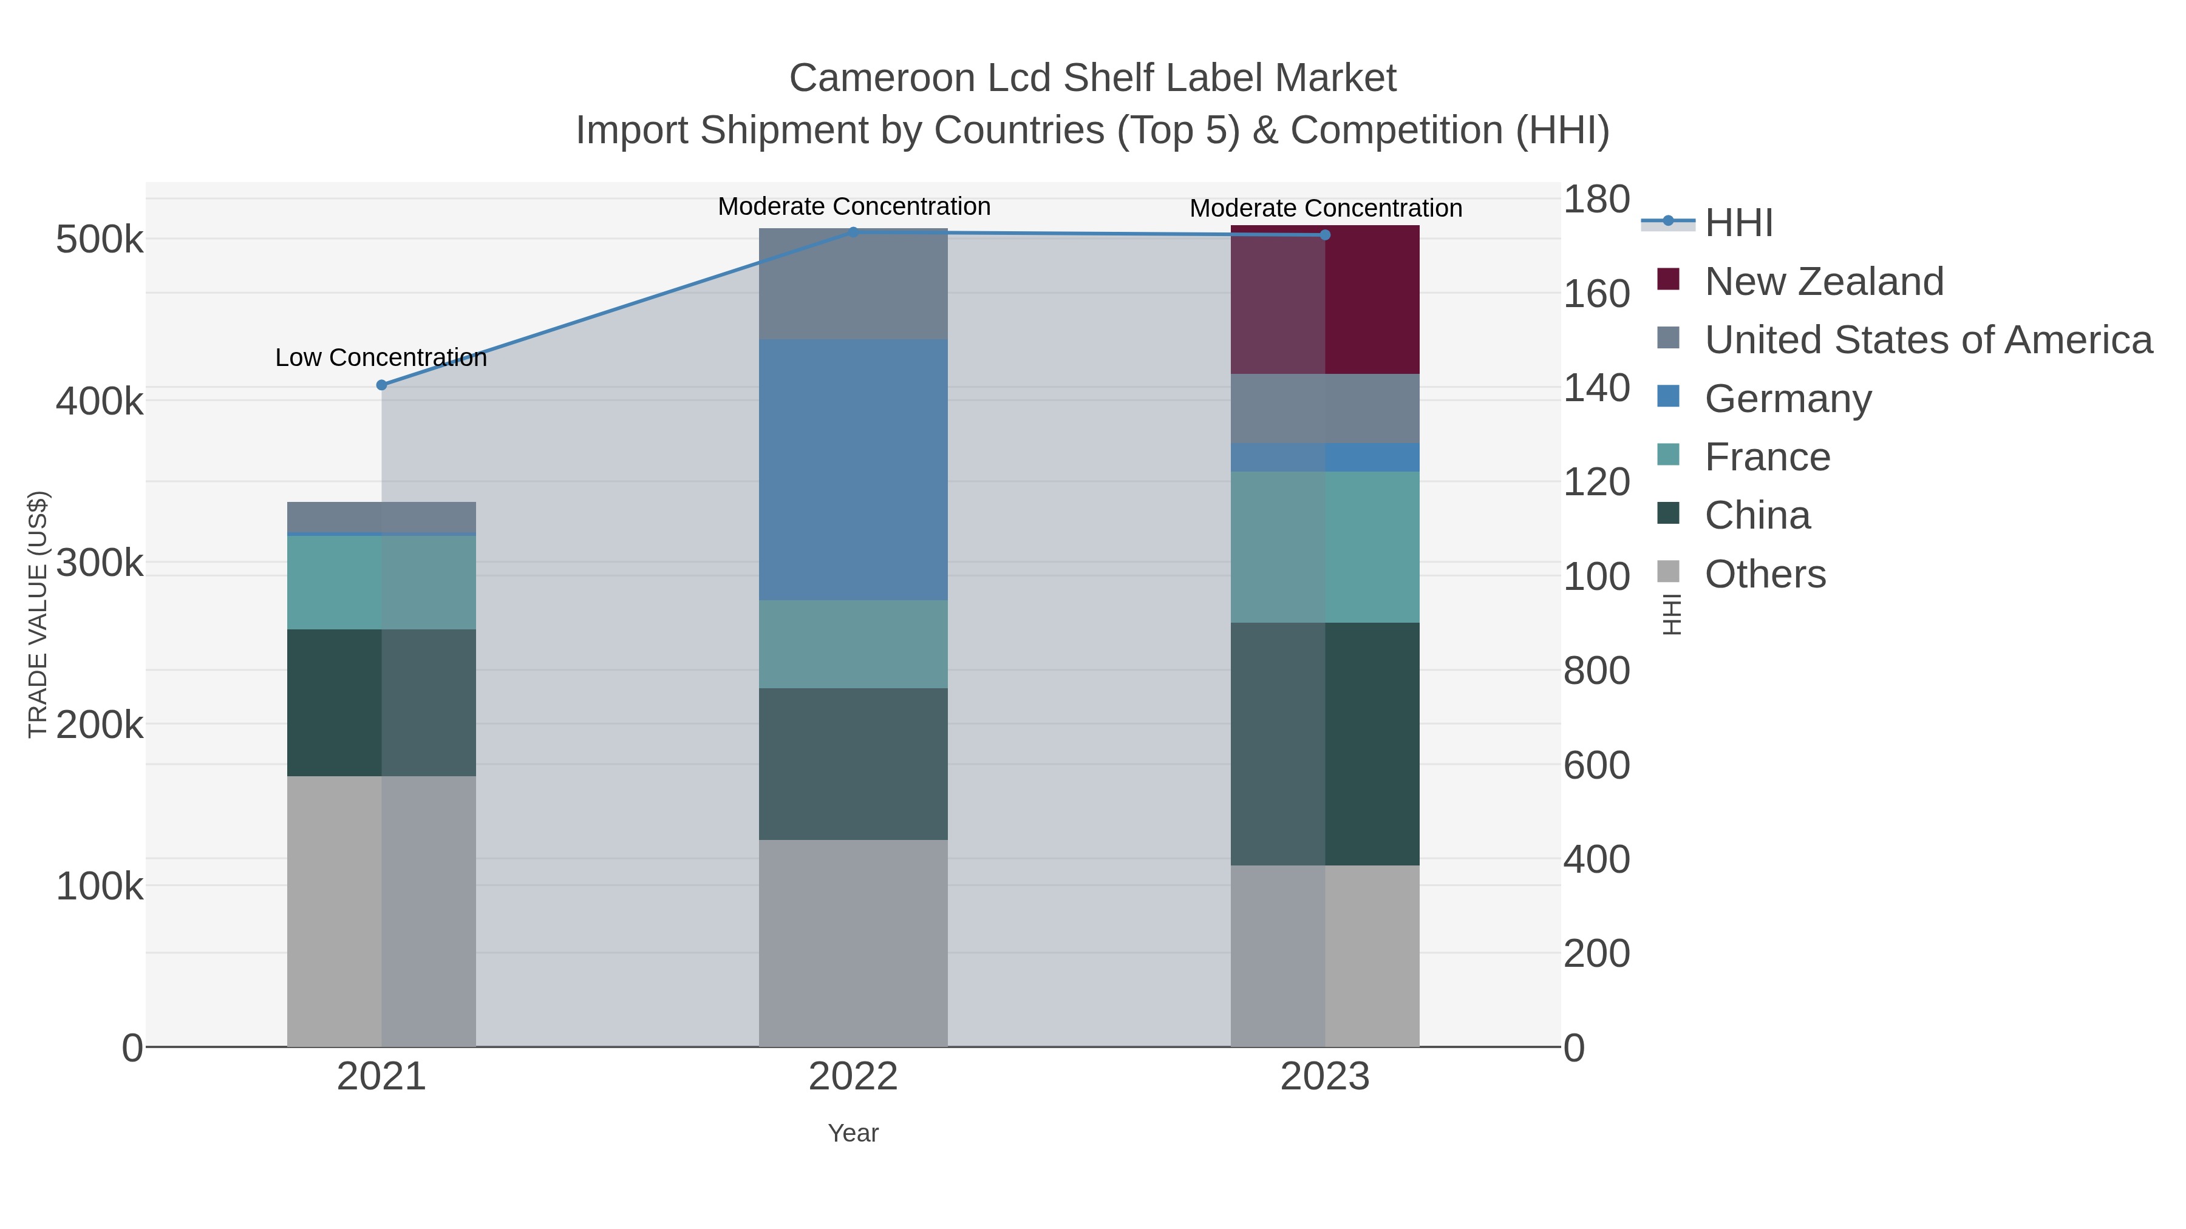Toggle New Zealand legend label
Image resolution: width=2186 pixels, height=1229 pixels.
(x=1823, y=281)
